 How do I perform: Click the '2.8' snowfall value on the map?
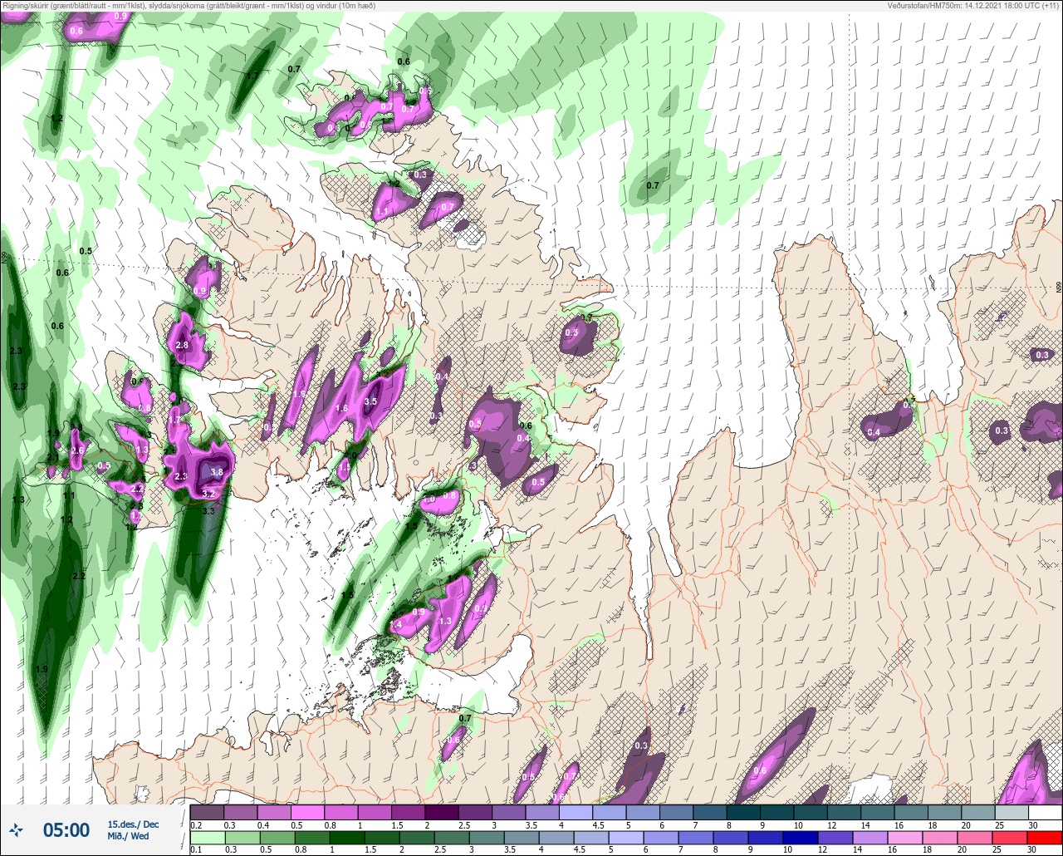click(183, 345)
